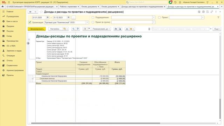Enable the Проект (в группе) checkbox
This screenshot has width=224, height=126.
(x=93, y=22)
